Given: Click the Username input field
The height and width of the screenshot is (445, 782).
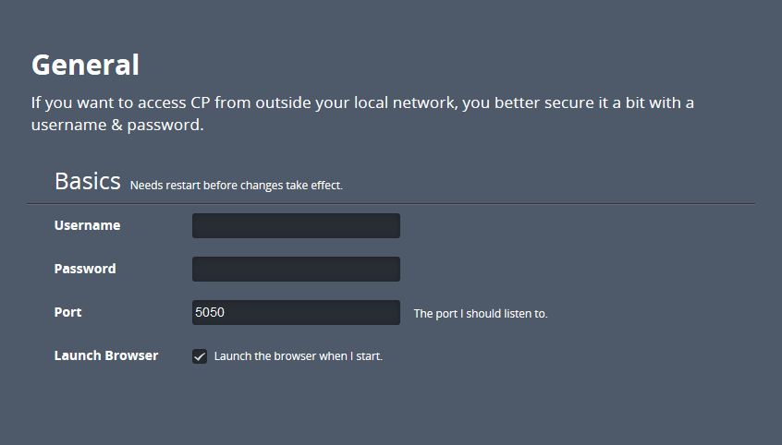Looking at the screenshot, I should point(296,225).
